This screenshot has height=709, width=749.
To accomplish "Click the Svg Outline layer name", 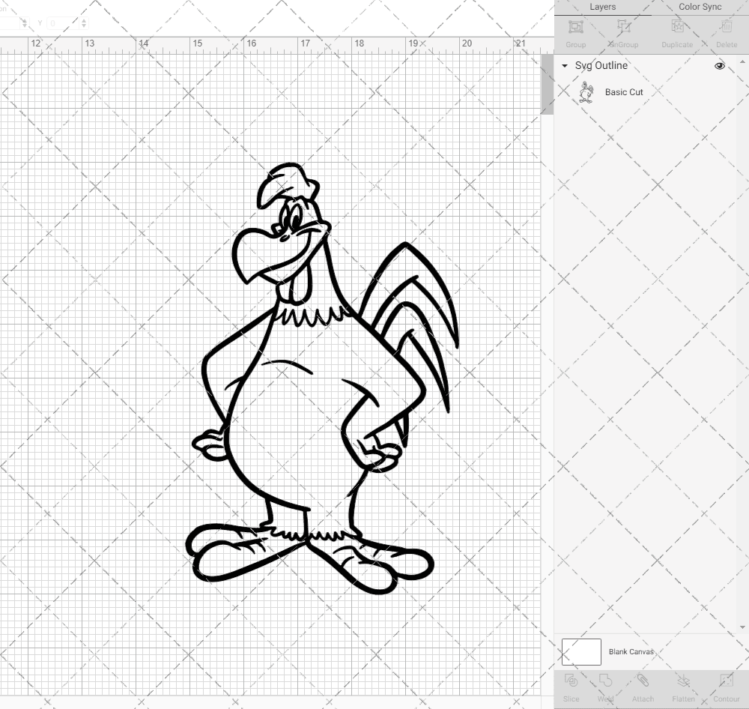I will (601, 65).
